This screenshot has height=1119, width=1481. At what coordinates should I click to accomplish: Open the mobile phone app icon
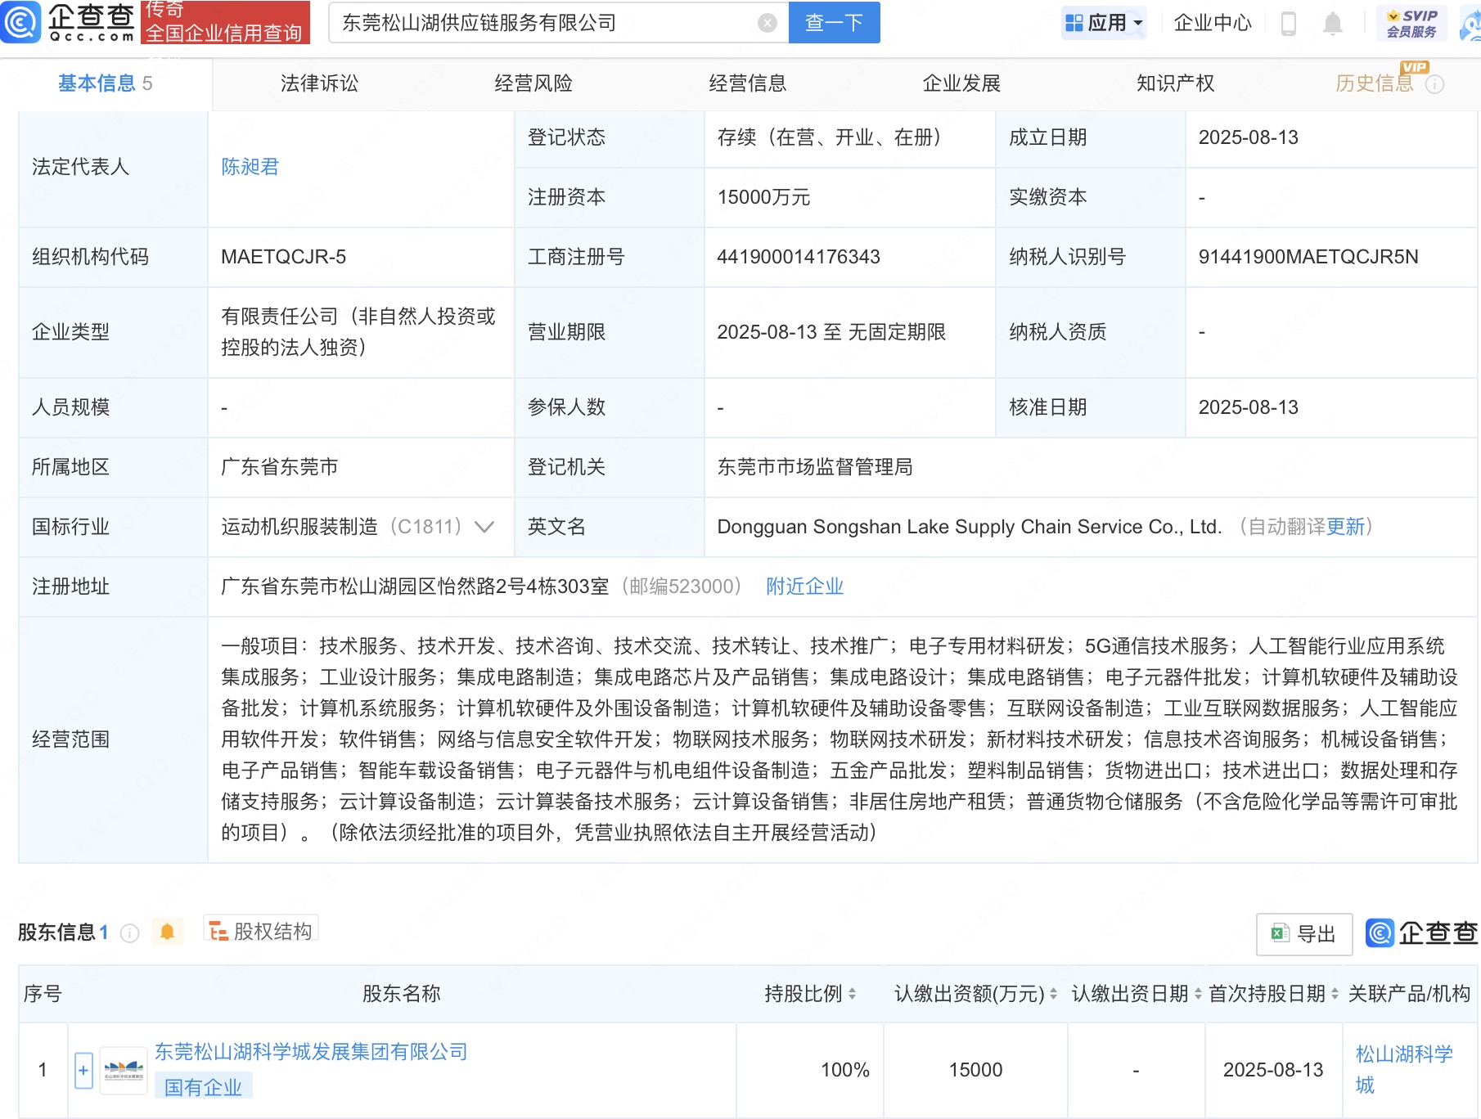pyautogui.click(x=1288, y=23)
